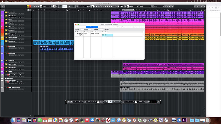Toggle global Mute state yellow M button

click(28, 6)
